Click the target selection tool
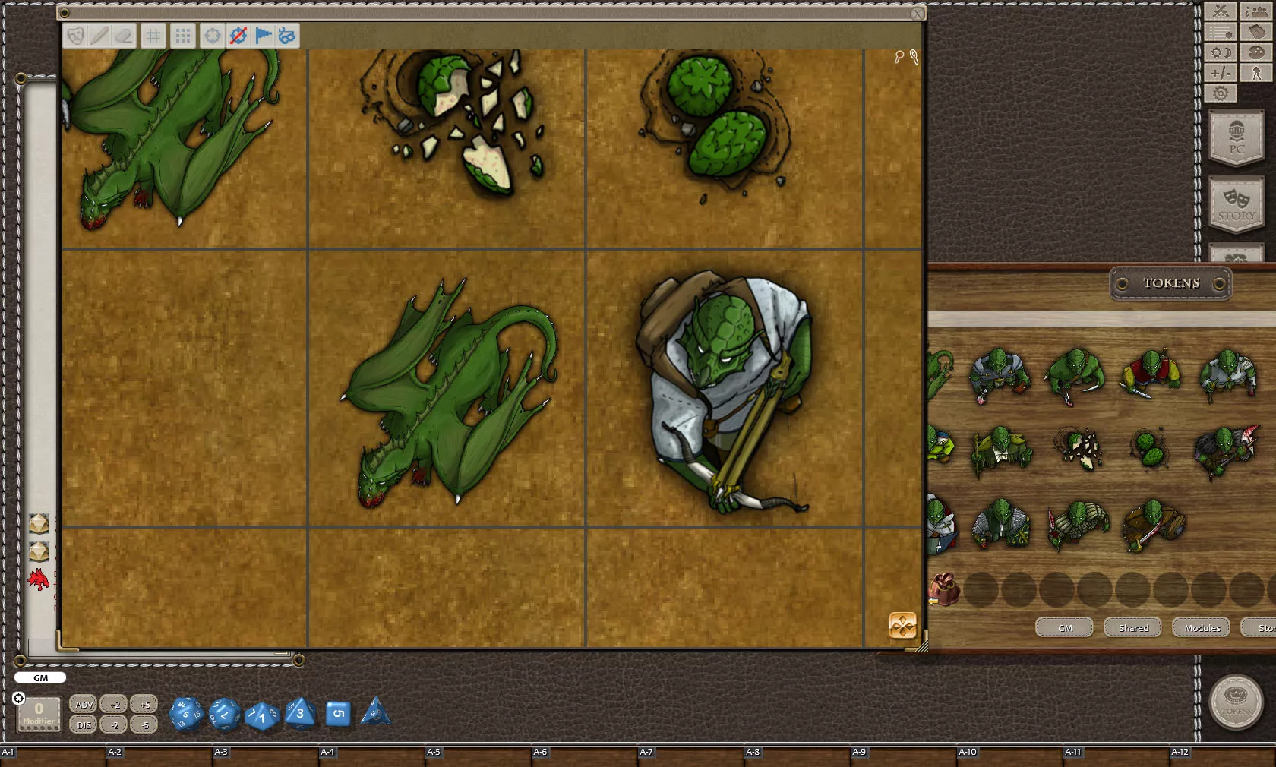Screen dimensions: 1276x767 coord(213,36)
